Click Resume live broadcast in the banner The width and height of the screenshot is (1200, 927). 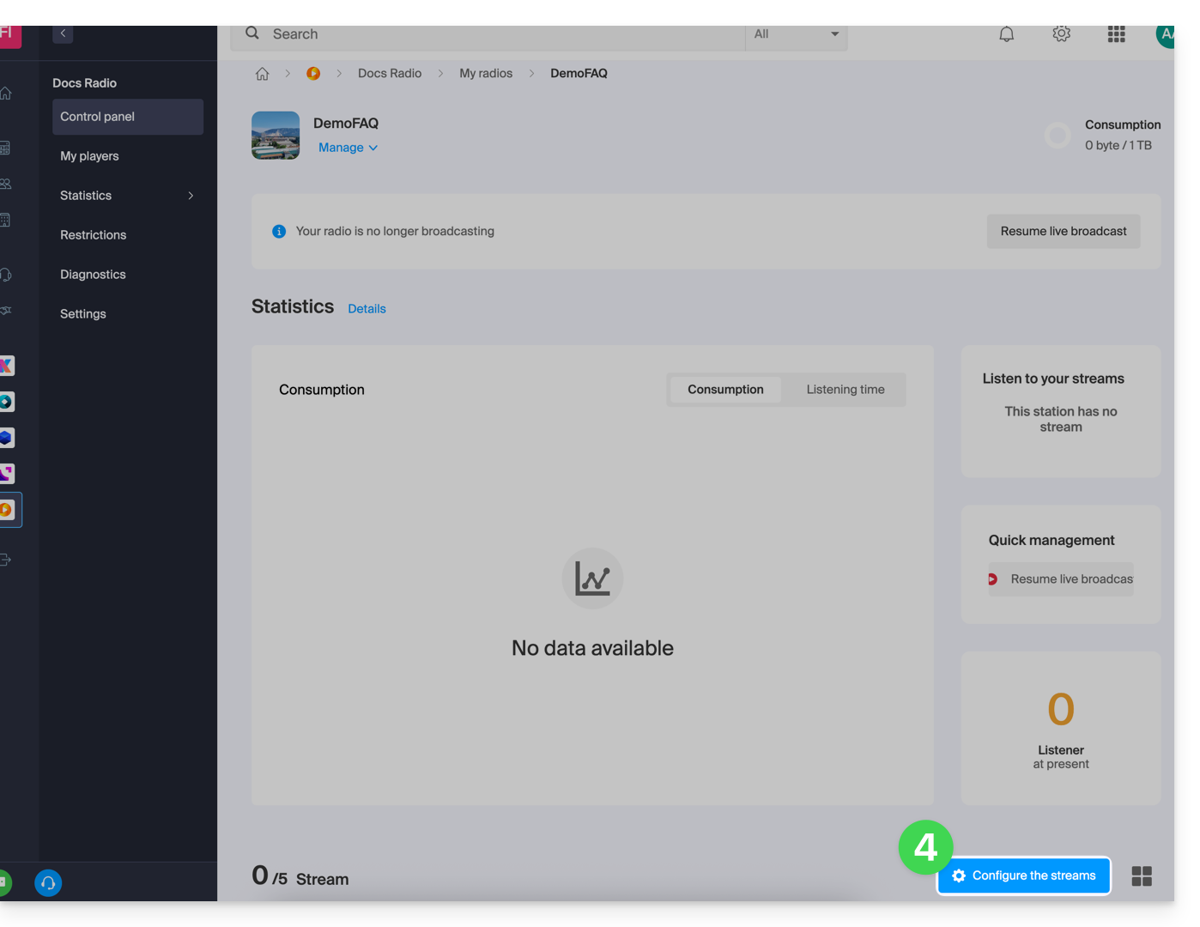(1063, 232)
